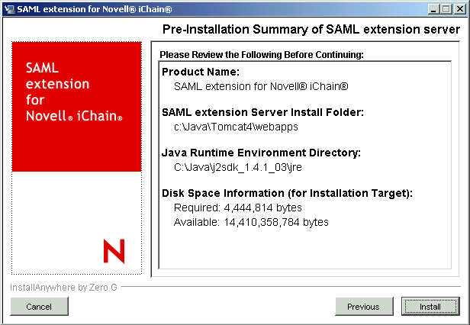Image resolution: width=470 pixels, height=325 pixels.
Task: Maximize the installer window
Action: pyautogui.click(x=446, y=9)
